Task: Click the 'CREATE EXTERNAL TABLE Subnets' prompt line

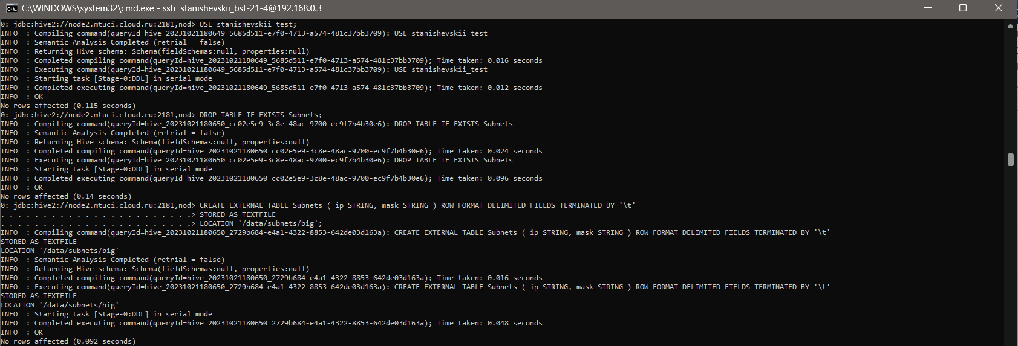Action: (318, 205)
